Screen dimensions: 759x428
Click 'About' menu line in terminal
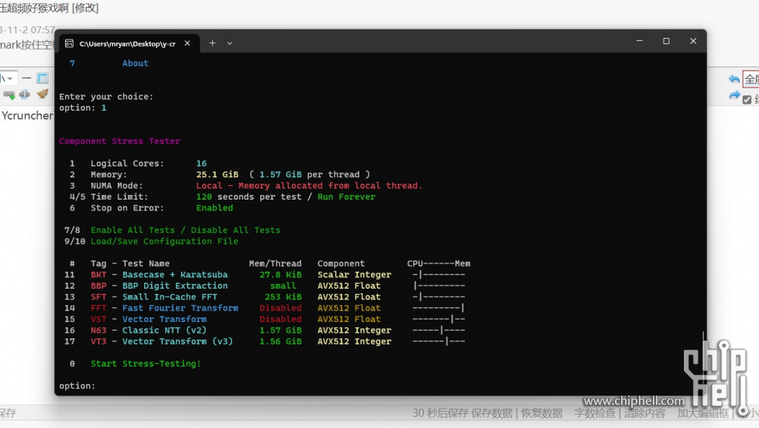[135, 63]
